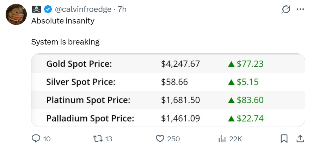Click the Gold Spot Price row
This screenshot has width=313, height=148.
[x=168, y=64]
